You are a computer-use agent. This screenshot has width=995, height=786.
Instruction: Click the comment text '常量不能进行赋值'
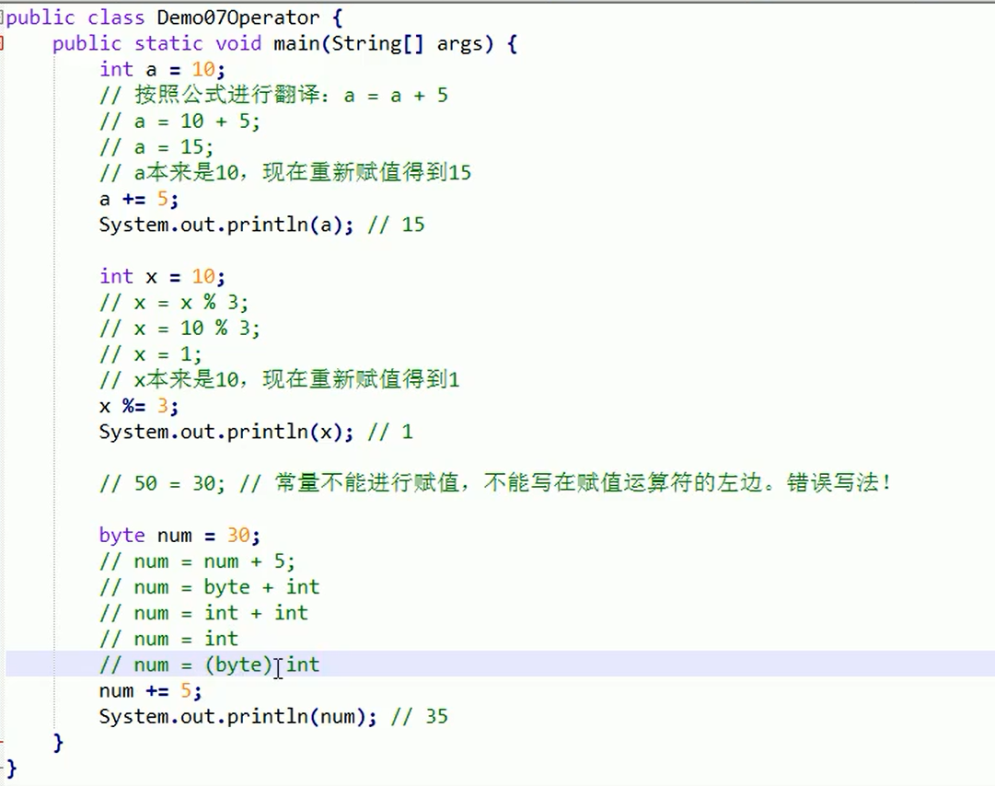(x=366, y=483)
